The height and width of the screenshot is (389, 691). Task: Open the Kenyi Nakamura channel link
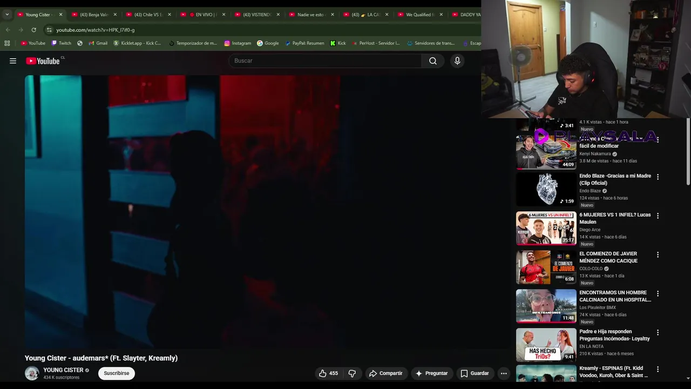point(595,154)
